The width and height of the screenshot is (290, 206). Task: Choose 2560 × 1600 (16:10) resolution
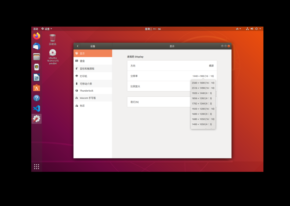(x=203, y=83)
